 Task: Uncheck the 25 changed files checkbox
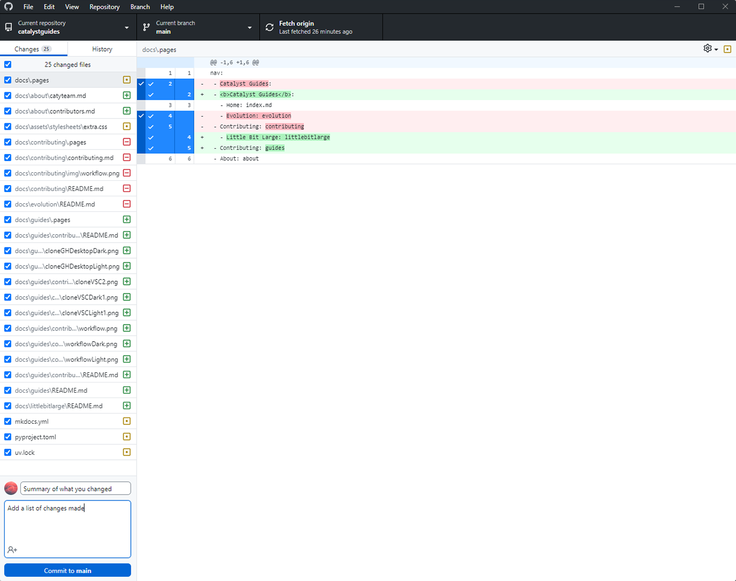8,64
